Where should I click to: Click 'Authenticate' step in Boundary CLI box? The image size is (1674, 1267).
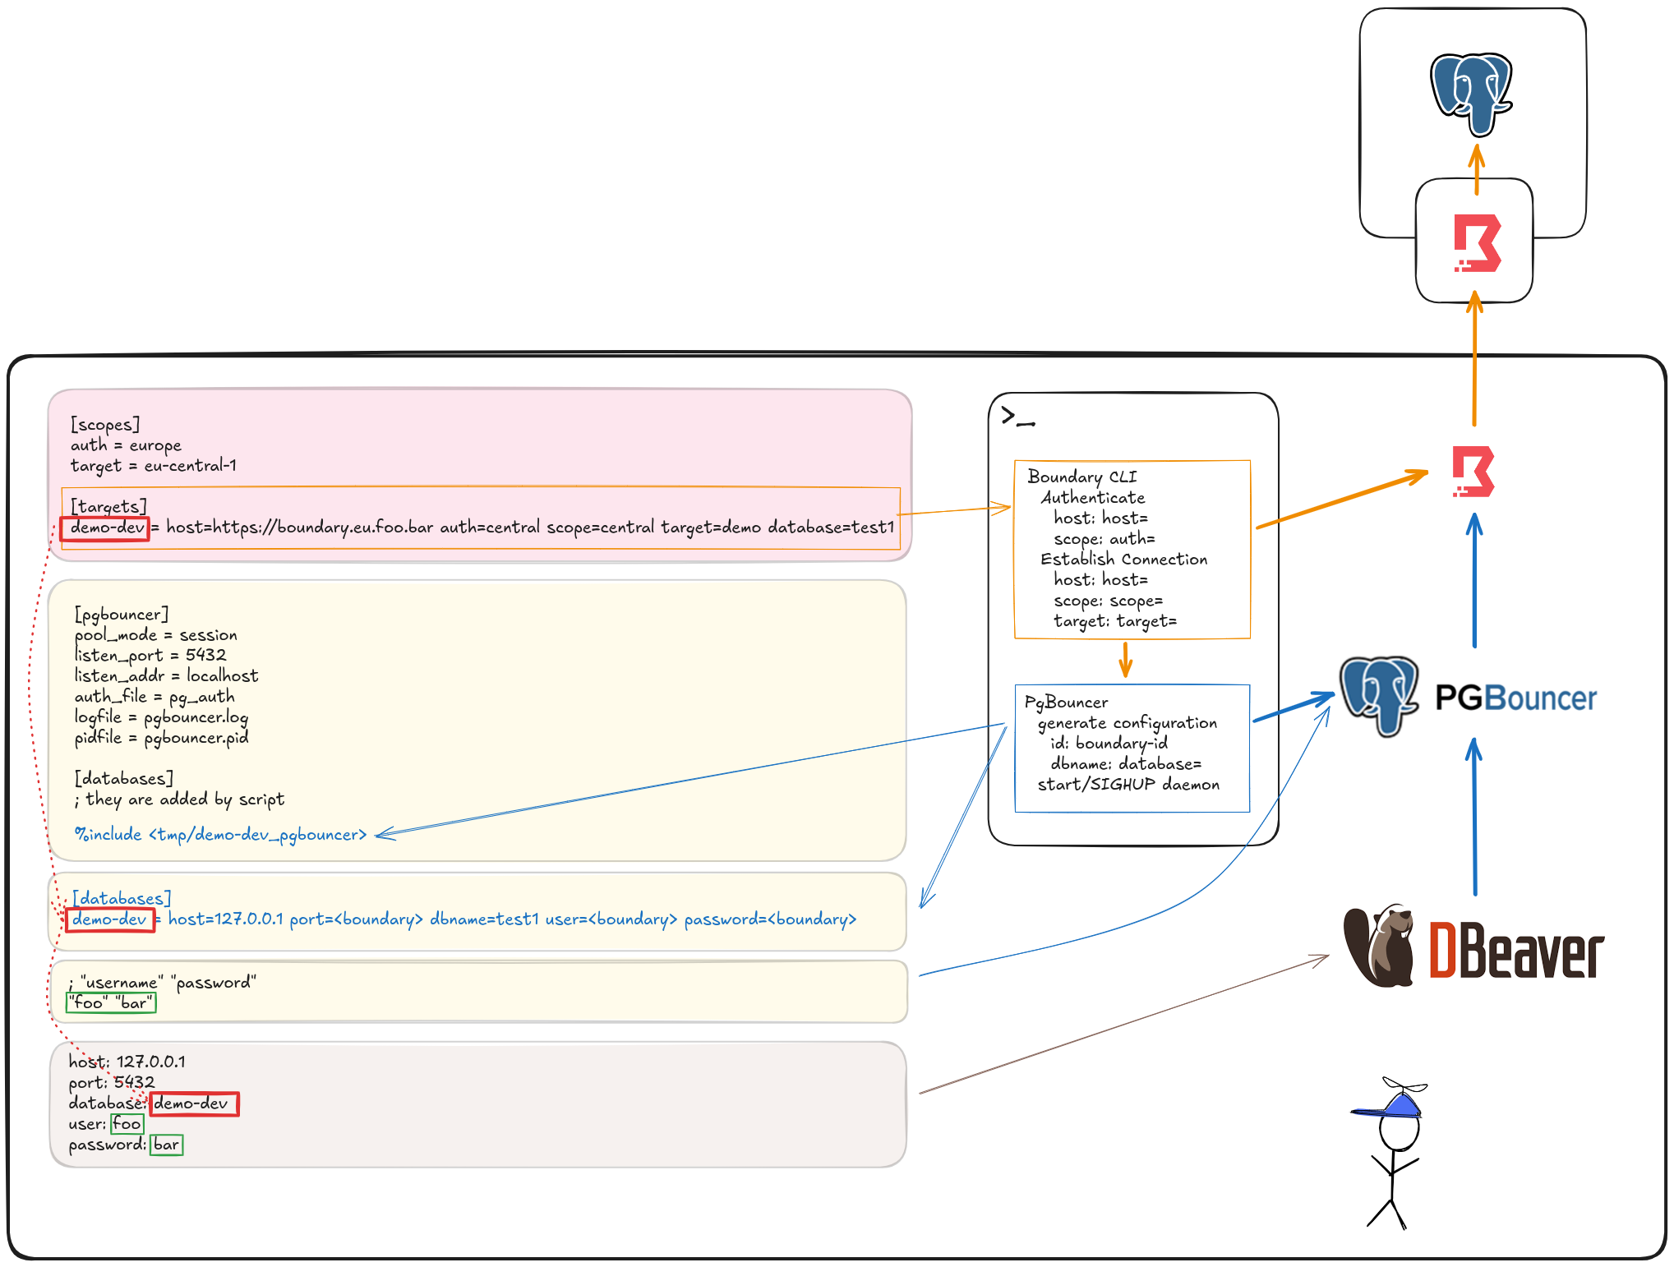(x=1093, y=497)
